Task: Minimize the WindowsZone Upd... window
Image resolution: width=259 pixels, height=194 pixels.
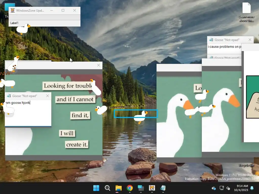Action: [52, 10]
